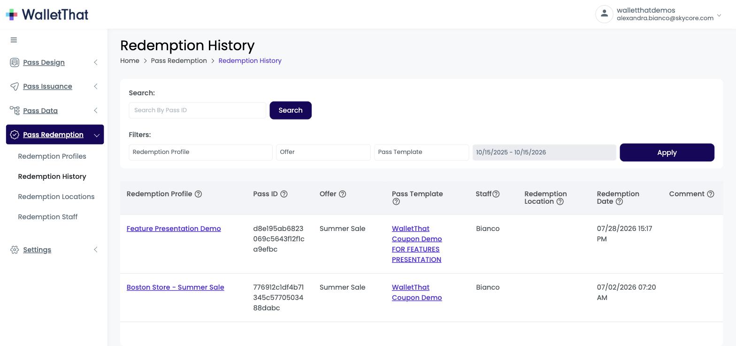The height and width of the screenshot is (346, 736).
Task: Open Redemption Locations submenu item
Action: coord(56,197)
